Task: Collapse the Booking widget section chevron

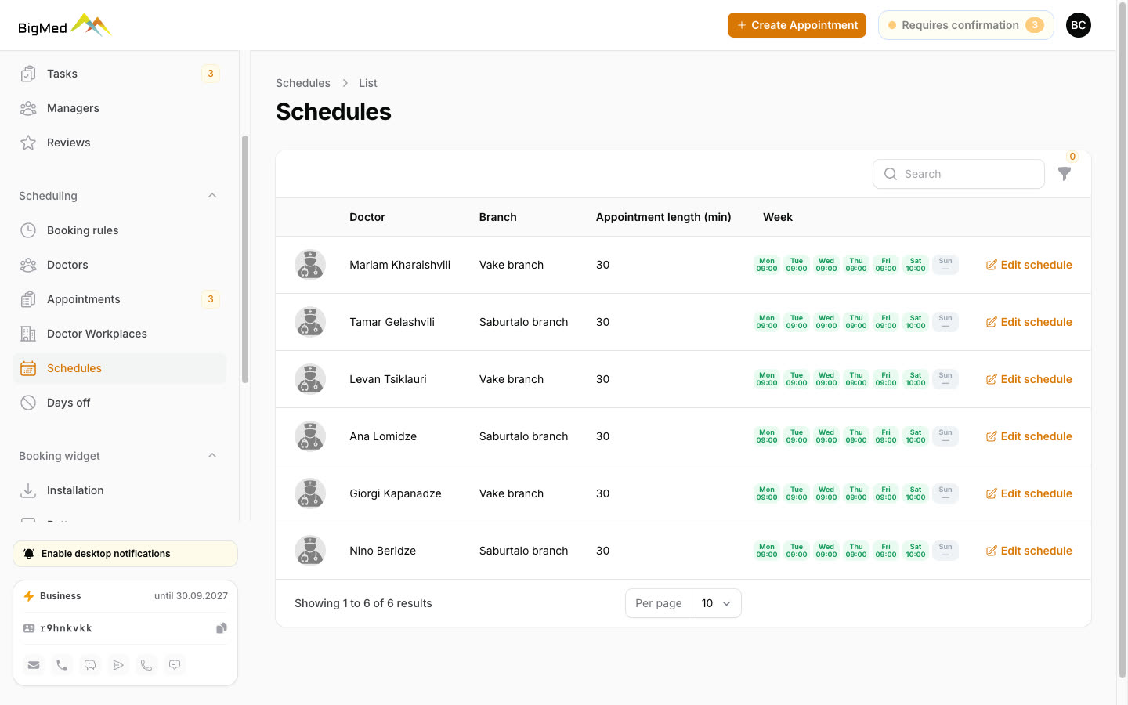Action: tap(212, 456)
